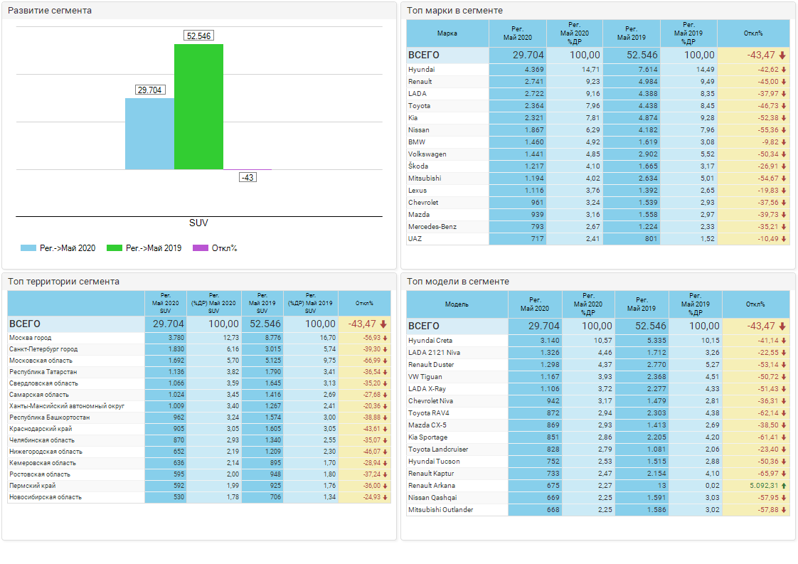Click the down arrow beside -43,47 in brands total
Viewport: 798px width, 564px height.
[782, 55]
